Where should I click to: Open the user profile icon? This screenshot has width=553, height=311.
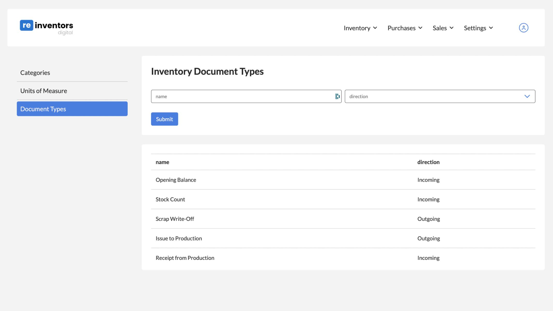coord(524,28)
